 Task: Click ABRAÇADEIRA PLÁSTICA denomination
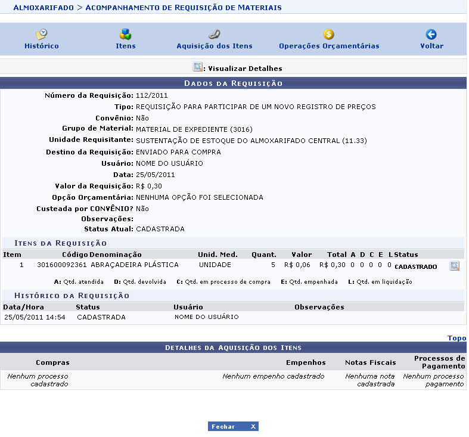click(x=135, y=265)
